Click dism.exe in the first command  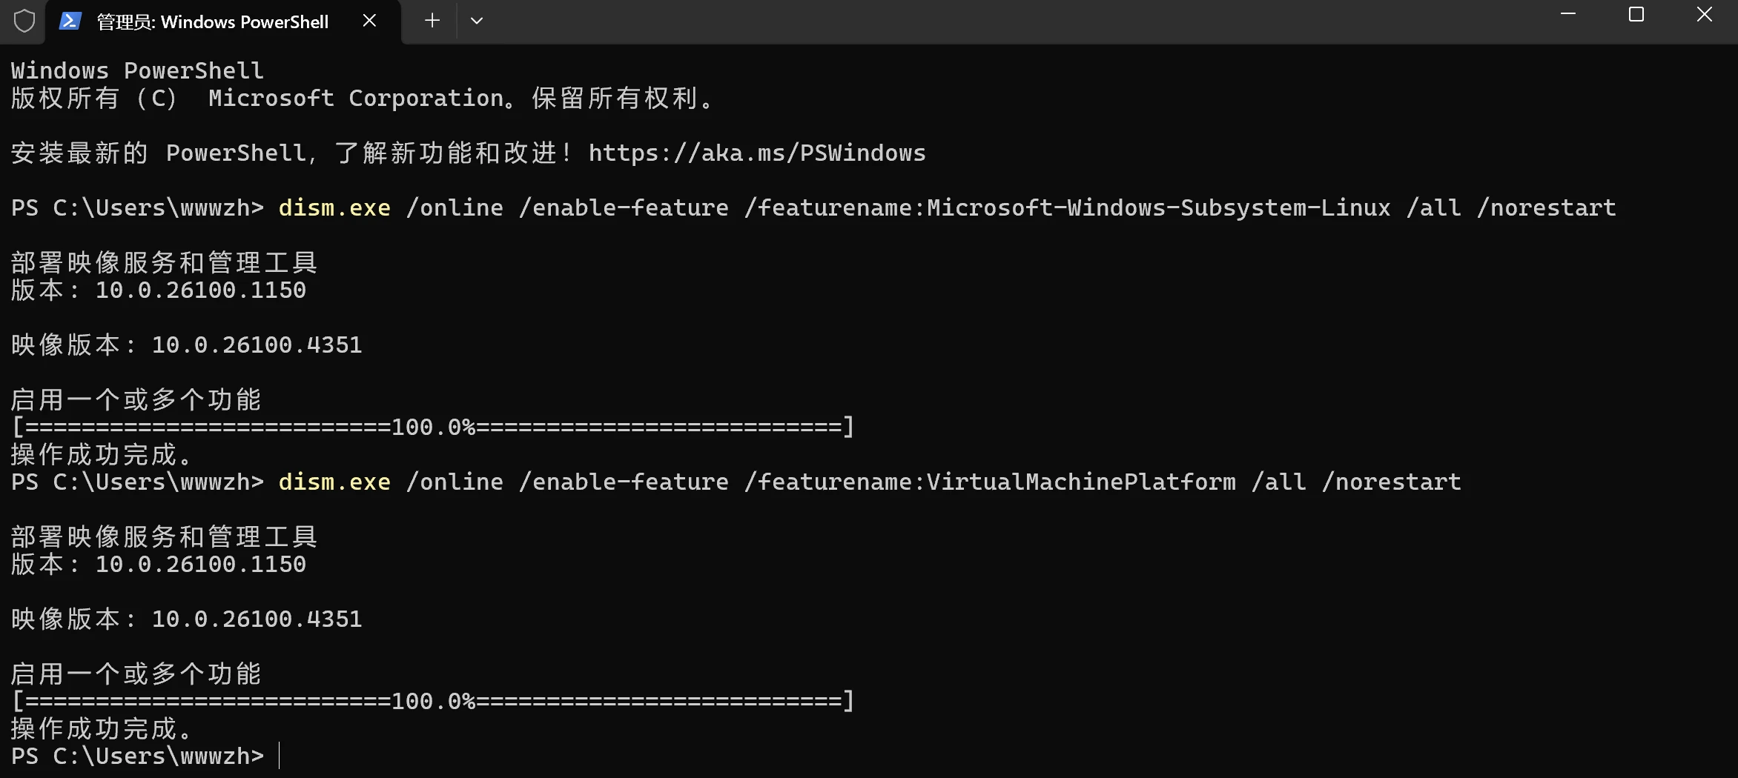(x=334, y=207)
